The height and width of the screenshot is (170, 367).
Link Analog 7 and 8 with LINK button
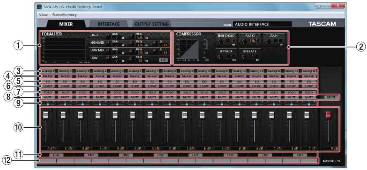161,155
